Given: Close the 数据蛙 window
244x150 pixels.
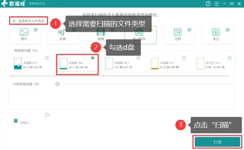Looking at the screenshot, I should coord(239,4).
